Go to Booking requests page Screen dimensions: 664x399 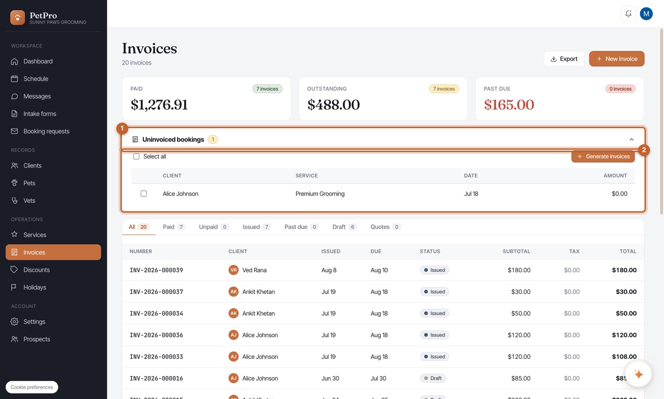pyautogui.click(x=53, y=131)
